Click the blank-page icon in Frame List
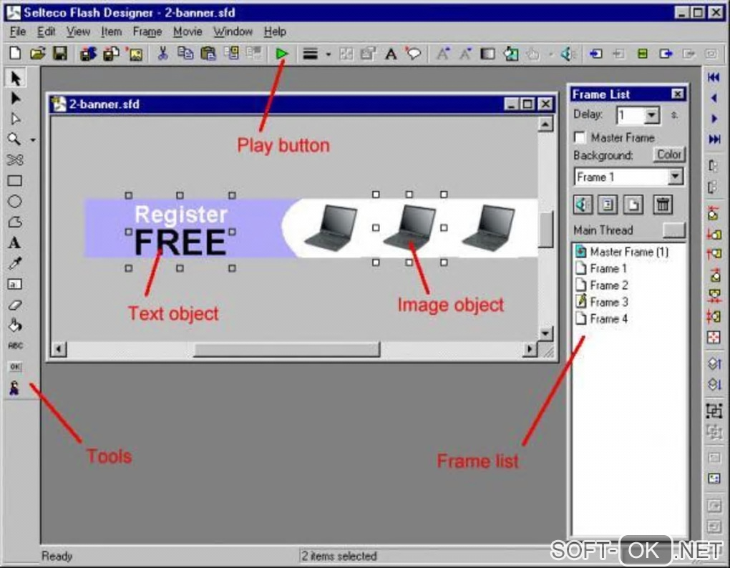The height and width of the screenshot is (568, 730). coord(633,205)
